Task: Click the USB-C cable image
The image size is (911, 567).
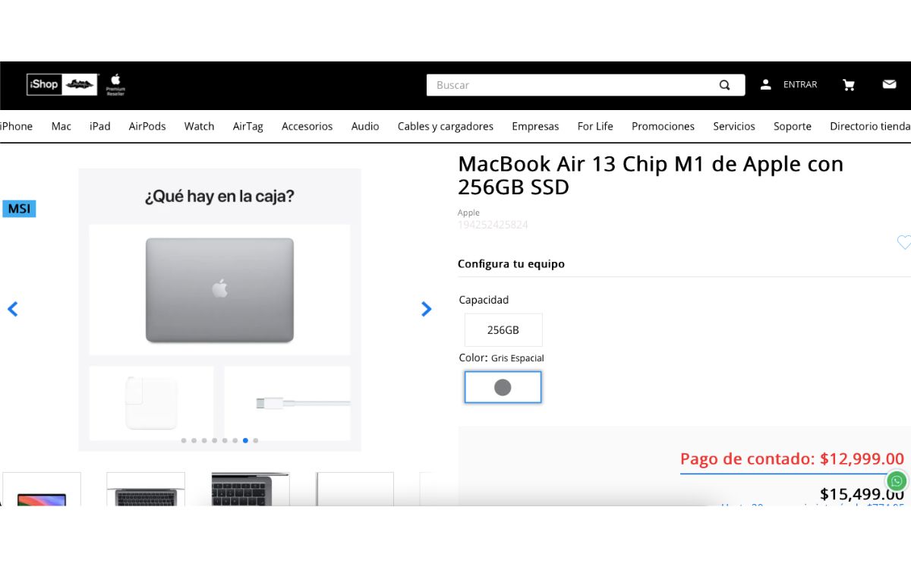Action: [303, 403]
